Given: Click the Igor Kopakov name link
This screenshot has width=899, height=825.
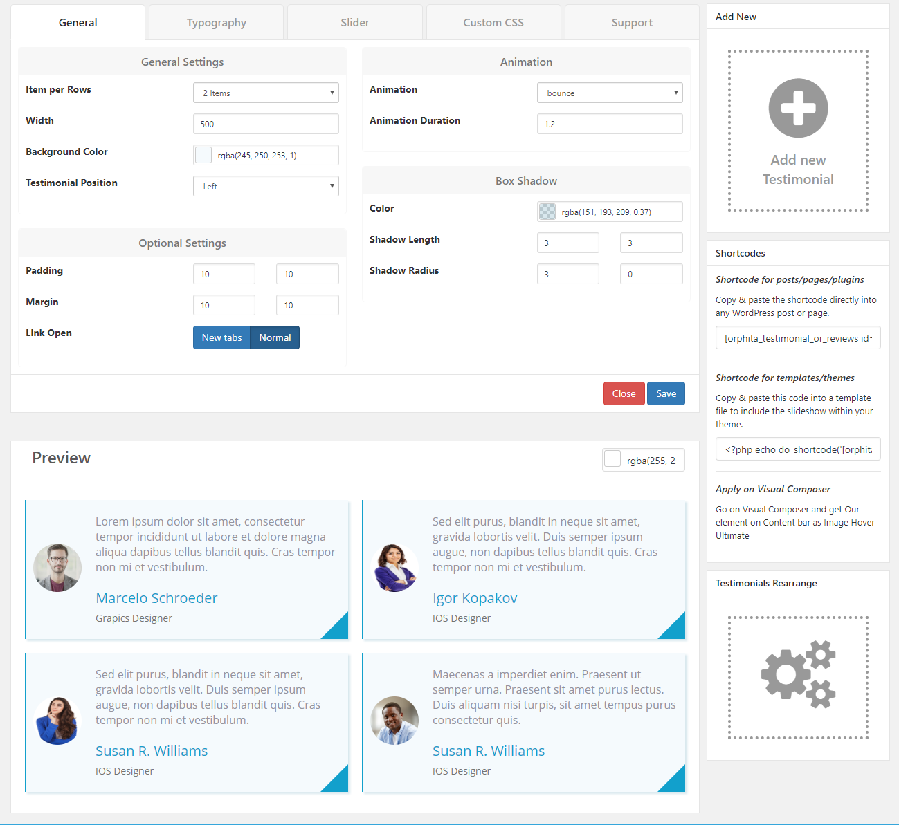Looking at the screenshot, I should click(475, 598).
